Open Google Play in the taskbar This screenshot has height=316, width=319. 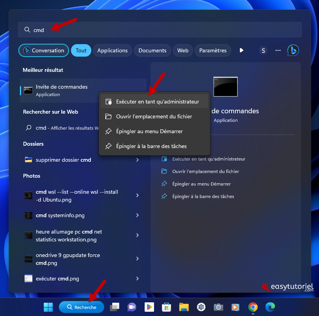coord(149,307)
